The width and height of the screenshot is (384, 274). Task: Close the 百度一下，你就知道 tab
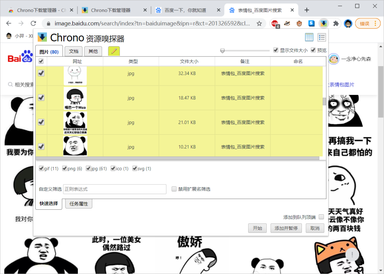[219, 10]
